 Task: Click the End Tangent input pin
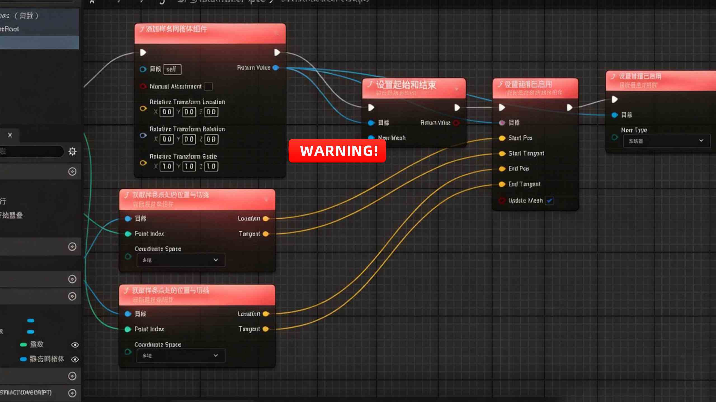502,184
